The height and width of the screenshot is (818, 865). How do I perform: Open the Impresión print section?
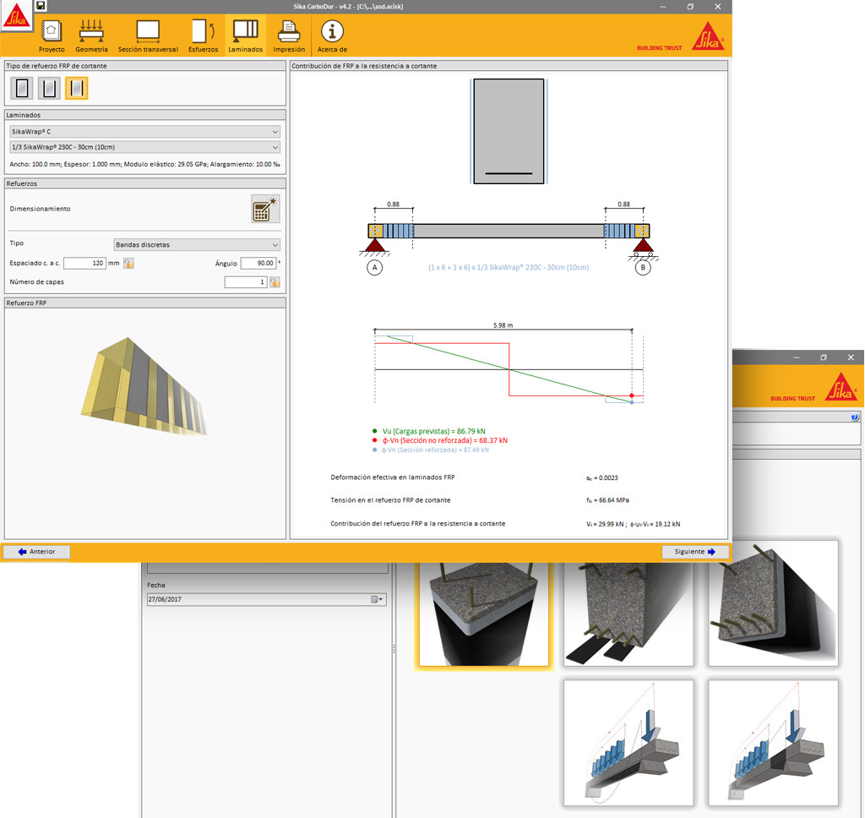(289, 35)
